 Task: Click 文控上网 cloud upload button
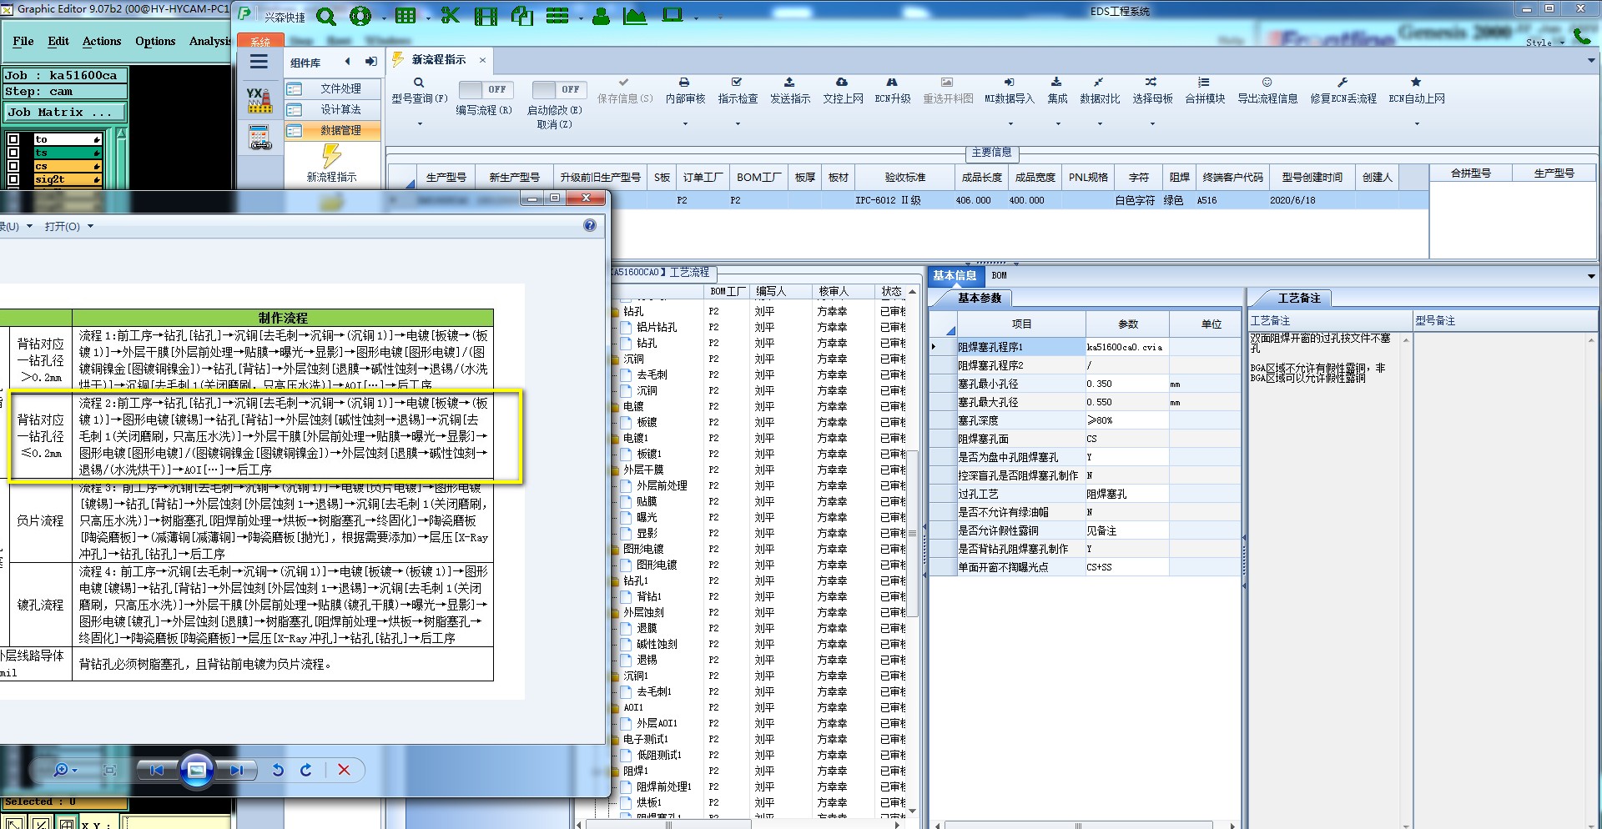(843, 90)
